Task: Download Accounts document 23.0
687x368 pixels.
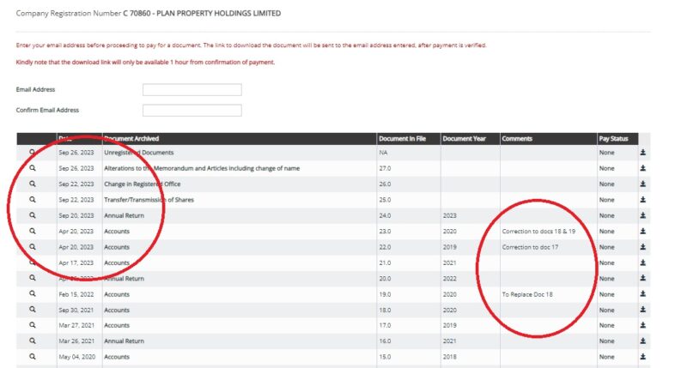Action: 643,232
